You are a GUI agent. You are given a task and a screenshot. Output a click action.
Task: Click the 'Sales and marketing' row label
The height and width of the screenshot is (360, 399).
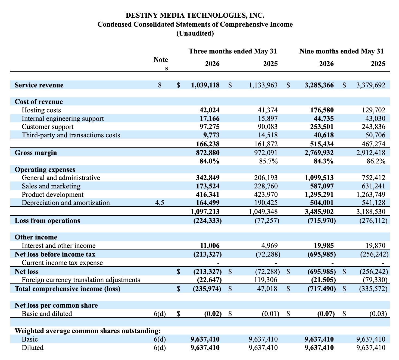tap(51, 186)
